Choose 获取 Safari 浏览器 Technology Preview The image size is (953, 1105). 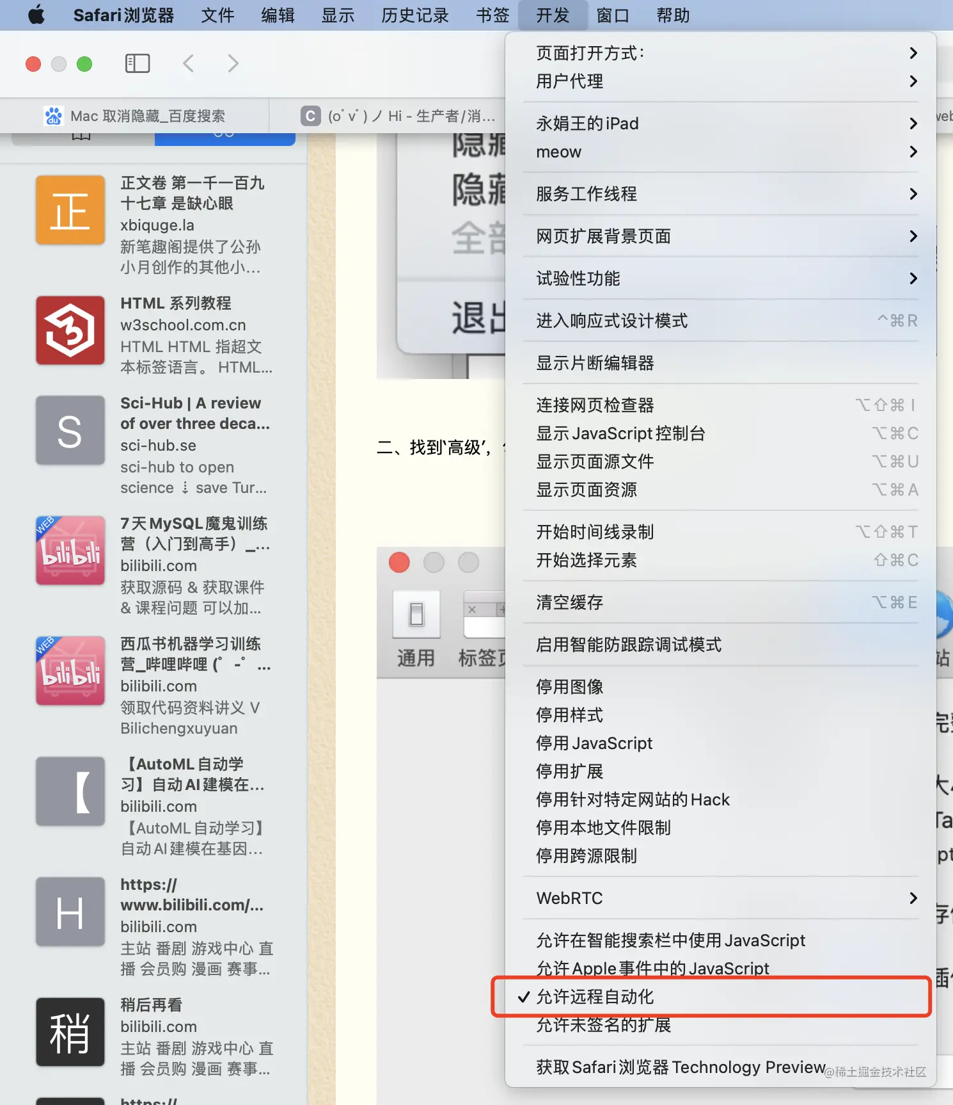[x=721, y=1067]
